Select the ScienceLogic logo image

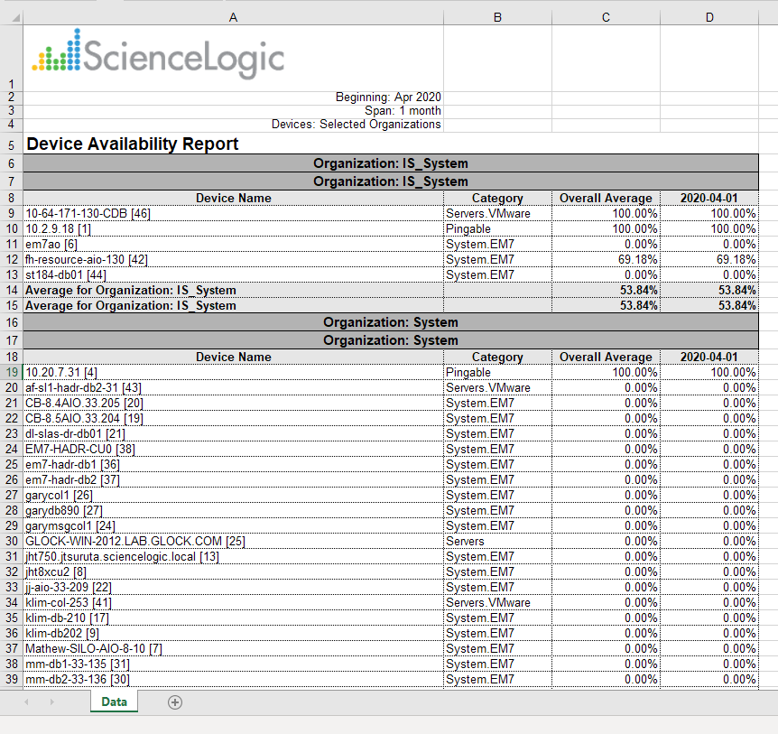(x=158, y=55)
